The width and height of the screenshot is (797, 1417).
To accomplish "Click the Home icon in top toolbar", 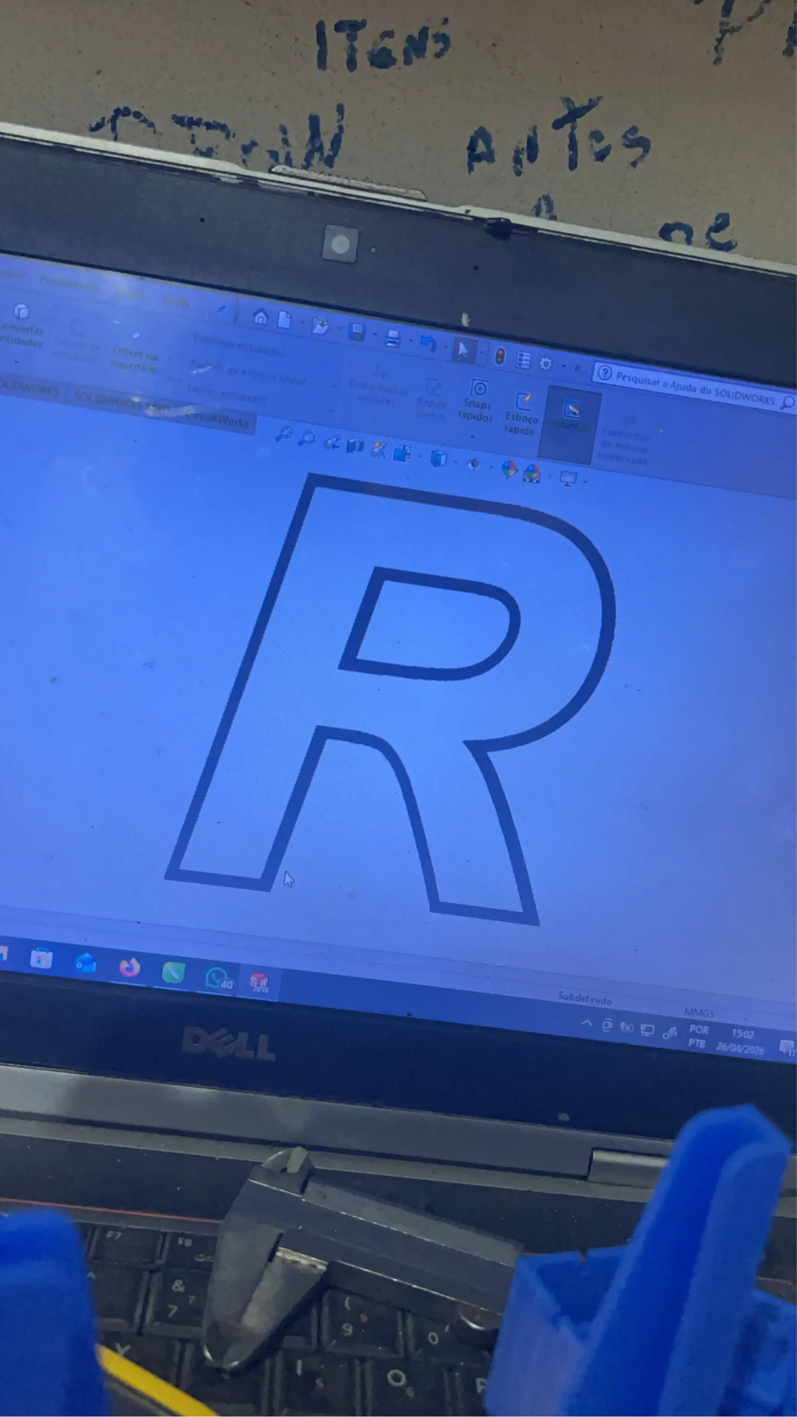I will click(261, 317).
